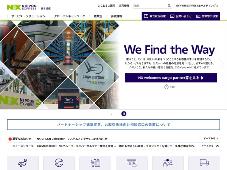Viewport: 227px width, 170px height.
Task: Click the delivery truck icon card
Action: point(204,163)
